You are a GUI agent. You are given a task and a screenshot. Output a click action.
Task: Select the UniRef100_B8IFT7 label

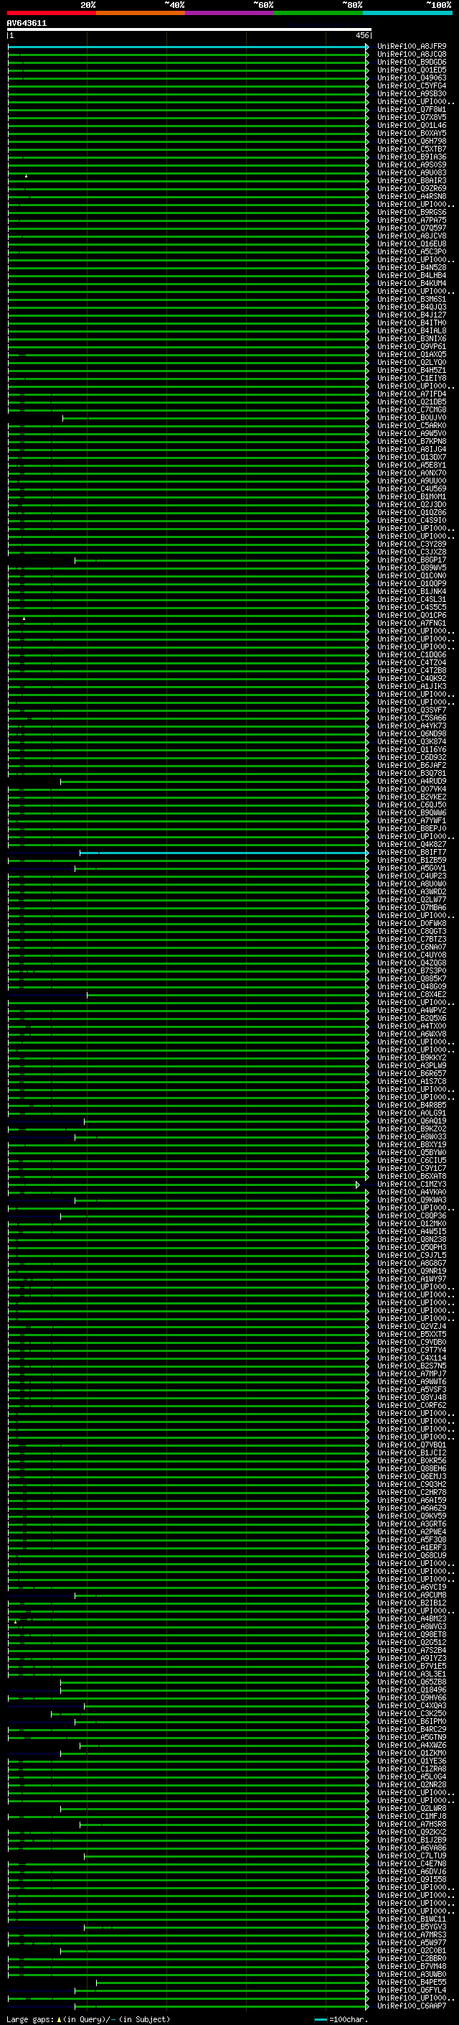(x=412, y=853)
